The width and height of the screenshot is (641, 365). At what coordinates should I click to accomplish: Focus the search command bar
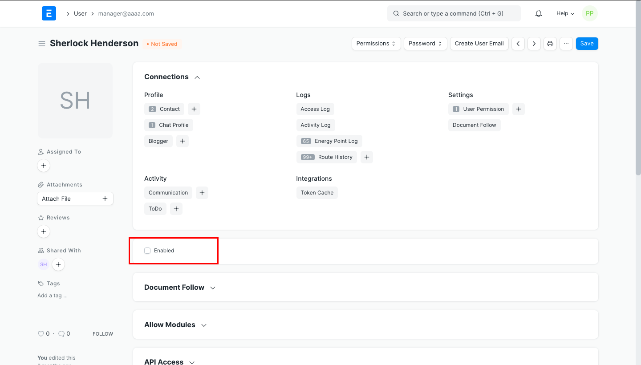tap(454, 13)
